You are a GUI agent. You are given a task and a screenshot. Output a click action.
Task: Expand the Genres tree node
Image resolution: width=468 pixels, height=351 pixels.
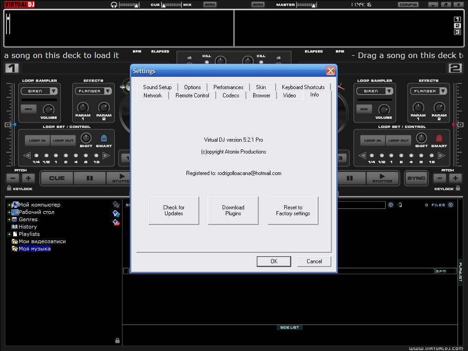coord(9,220)
